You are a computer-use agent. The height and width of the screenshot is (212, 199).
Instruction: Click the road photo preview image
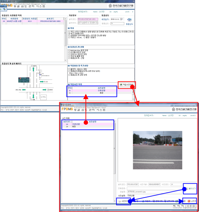pyautogui.click(x=157, y=150)
